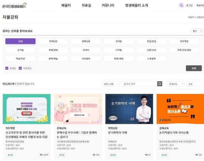The width and height of the screenshot is (204, 161).
Task: Click the 온국민평생배움터 logo
Action: [14, 5]
